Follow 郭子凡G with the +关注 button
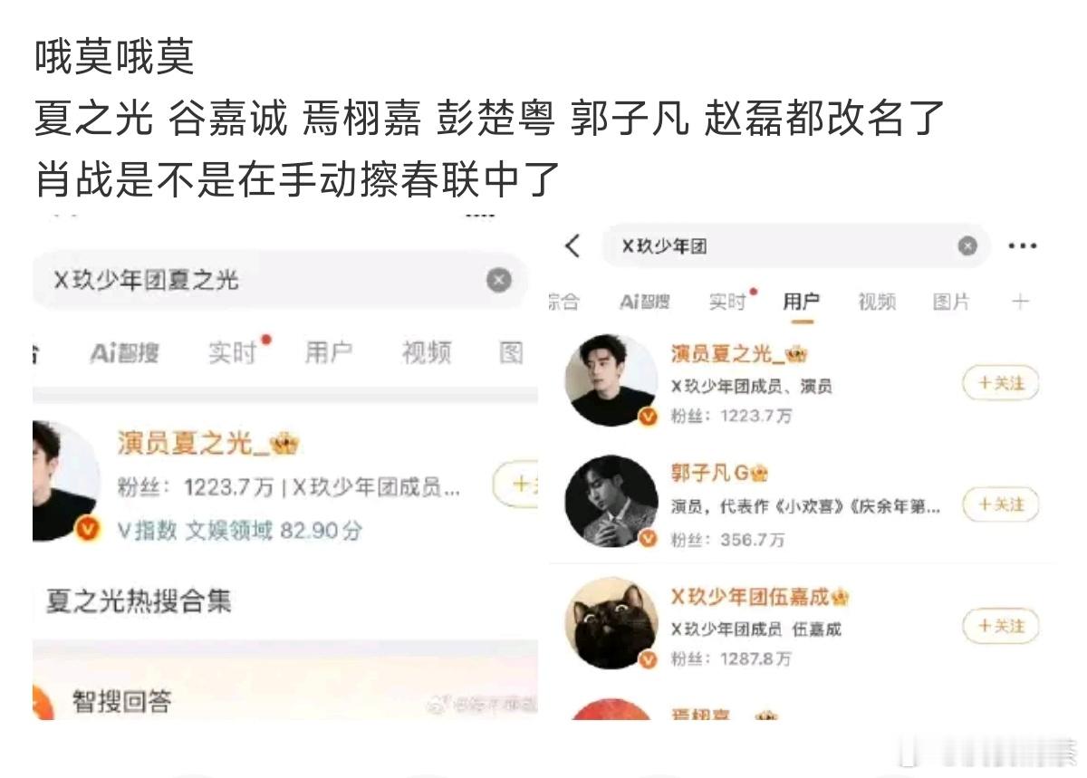This screenshot has width=1087, height=778. click(1000, 504)
